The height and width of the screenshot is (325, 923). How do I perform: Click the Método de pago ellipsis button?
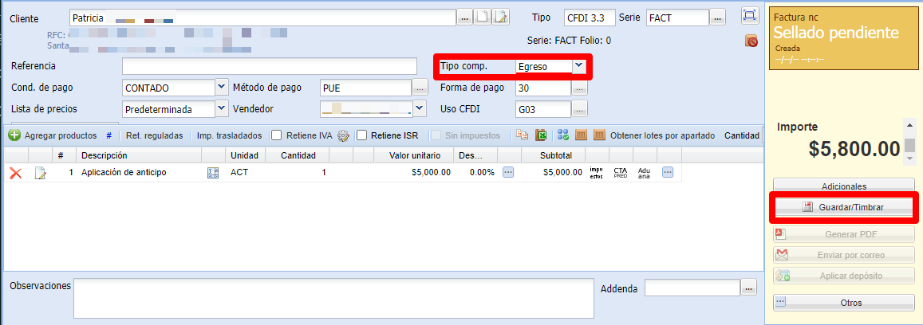coord(419,88)
